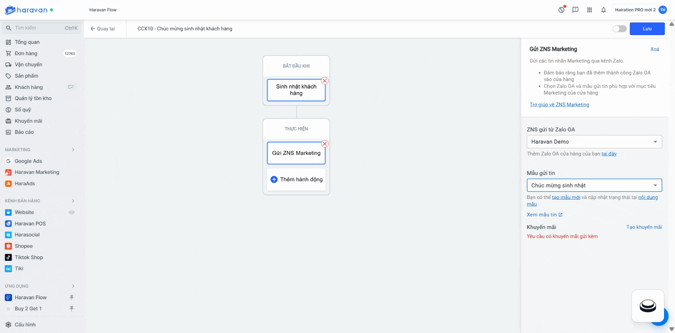Click the scrollbar up arrow
This screenshot has width=675, height=333.
click(671, 24)
